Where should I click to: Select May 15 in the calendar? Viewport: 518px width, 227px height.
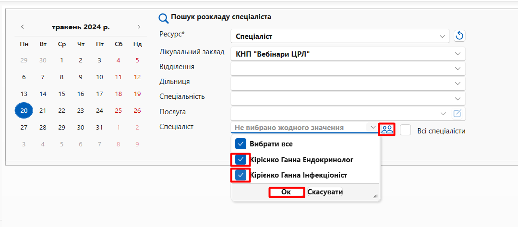click(x=62, y=94)
